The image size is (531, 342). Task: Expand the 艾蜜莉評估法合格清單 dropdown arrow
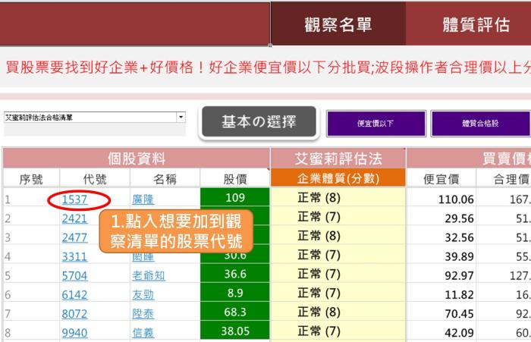tap(181, 118)
